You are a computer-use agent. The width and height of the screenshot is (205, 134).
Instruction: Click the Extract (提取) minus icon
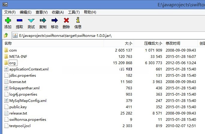19,20
